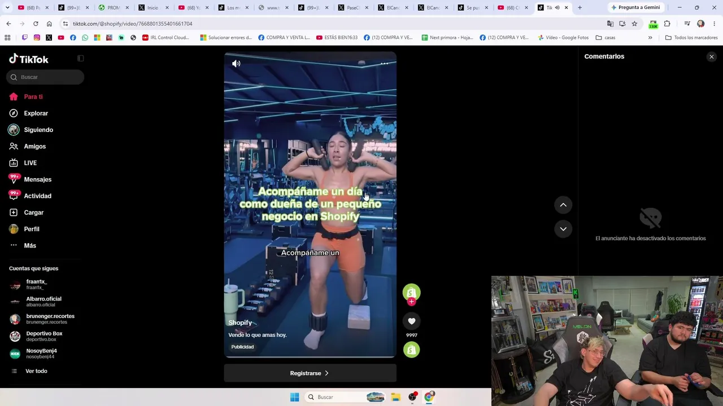
Task: Open the Shopify advertiser name on the video
Action: [x=240, y=323]
